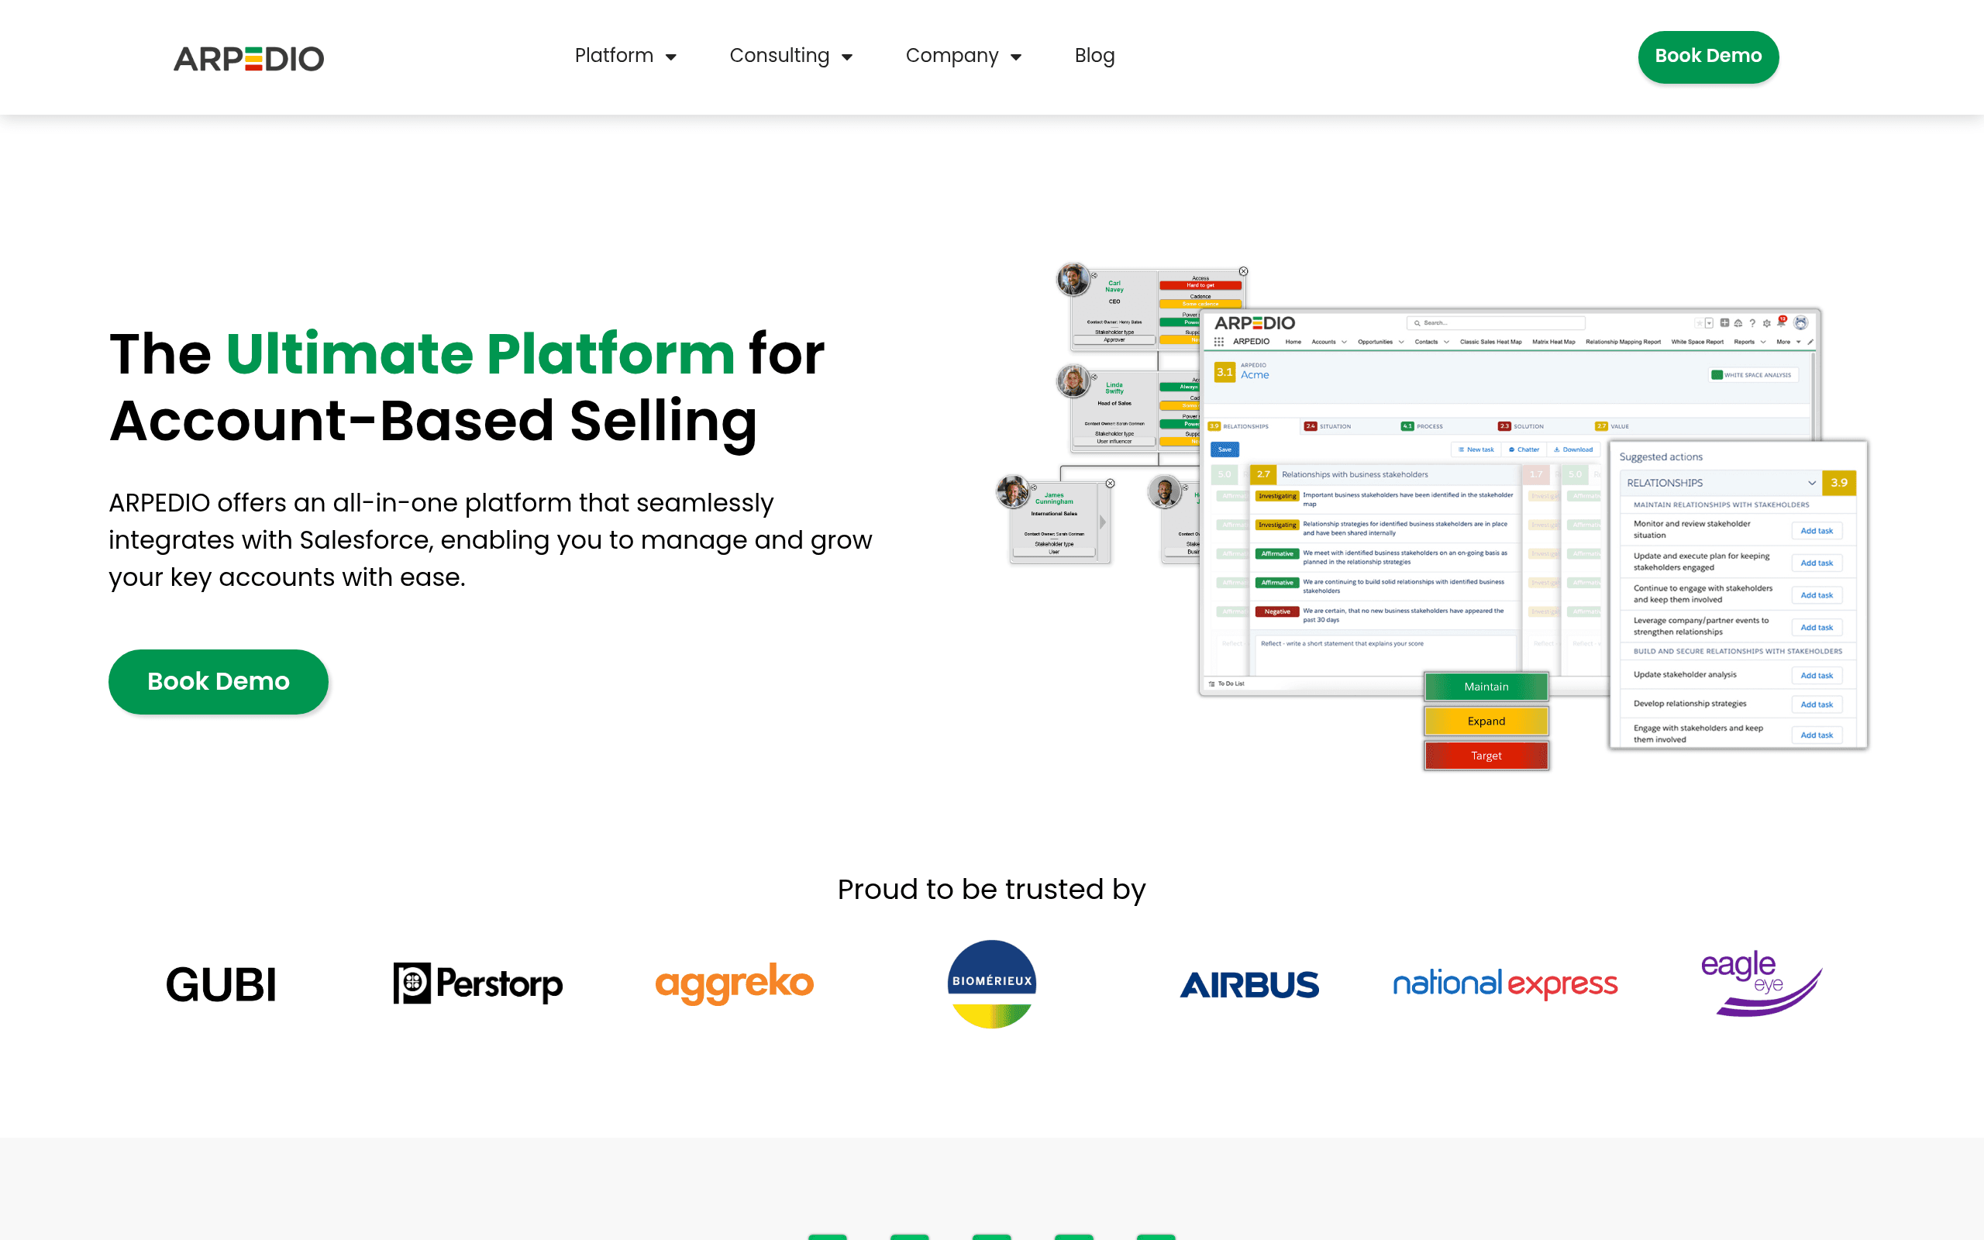The height and width of the screenshot is (1240, 1984).
Task: Go to the Blog page
Action: [x=1094, y=56]
